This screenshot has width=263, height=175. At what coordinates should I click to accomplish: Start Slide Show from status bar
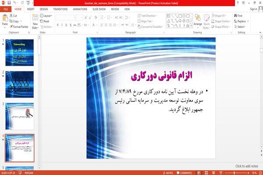[x=221, y=173]
